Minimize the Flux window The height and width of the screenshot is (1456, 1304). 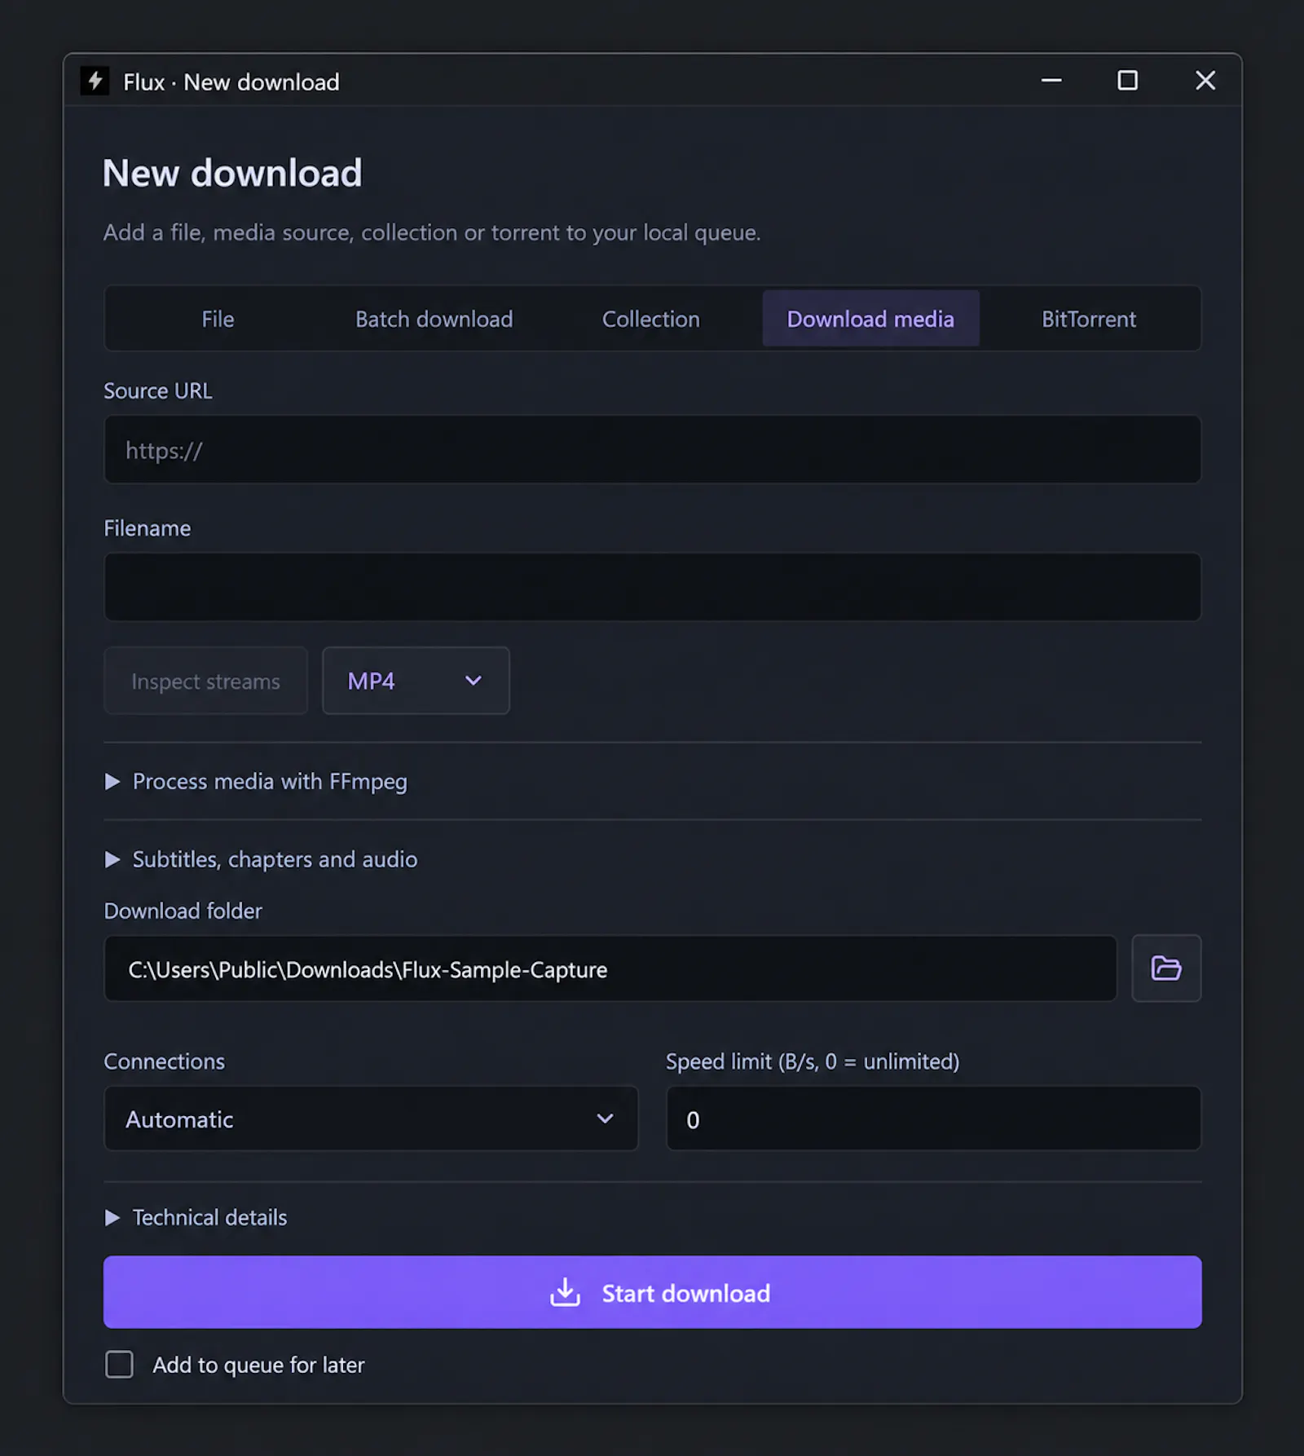click(1051, 81)
